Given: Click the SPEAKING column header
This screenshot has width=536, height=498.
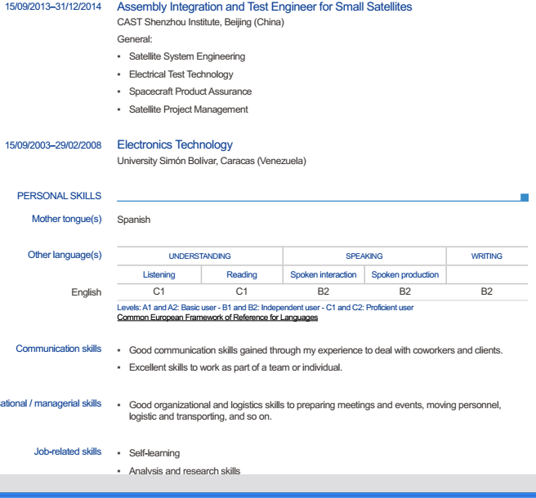Looking at the screenshot, I should 364,256.
